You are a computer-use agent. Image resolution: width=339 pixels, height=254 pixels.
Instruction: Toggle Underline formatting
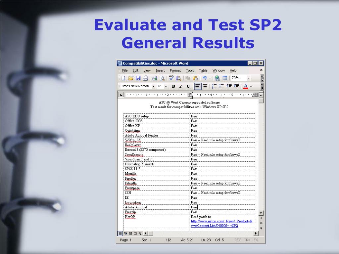(188, 86)
